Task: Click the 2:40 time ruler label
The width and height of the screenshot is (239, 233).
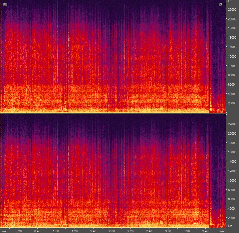Action: pos(149,231)
